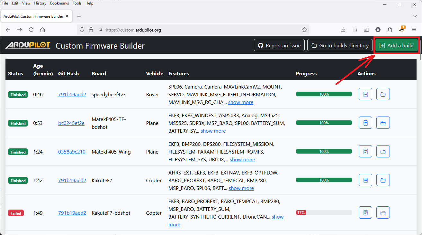
Task: Click the Add a build button
Action: click(397, 45)
